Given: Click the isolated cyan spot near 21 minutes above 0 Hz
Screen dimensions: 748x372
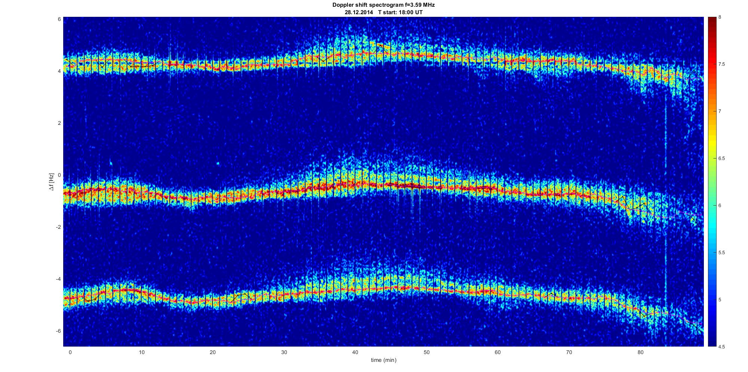Looking at the screenshot, I should pyautogui.click(x=218, y=163).
